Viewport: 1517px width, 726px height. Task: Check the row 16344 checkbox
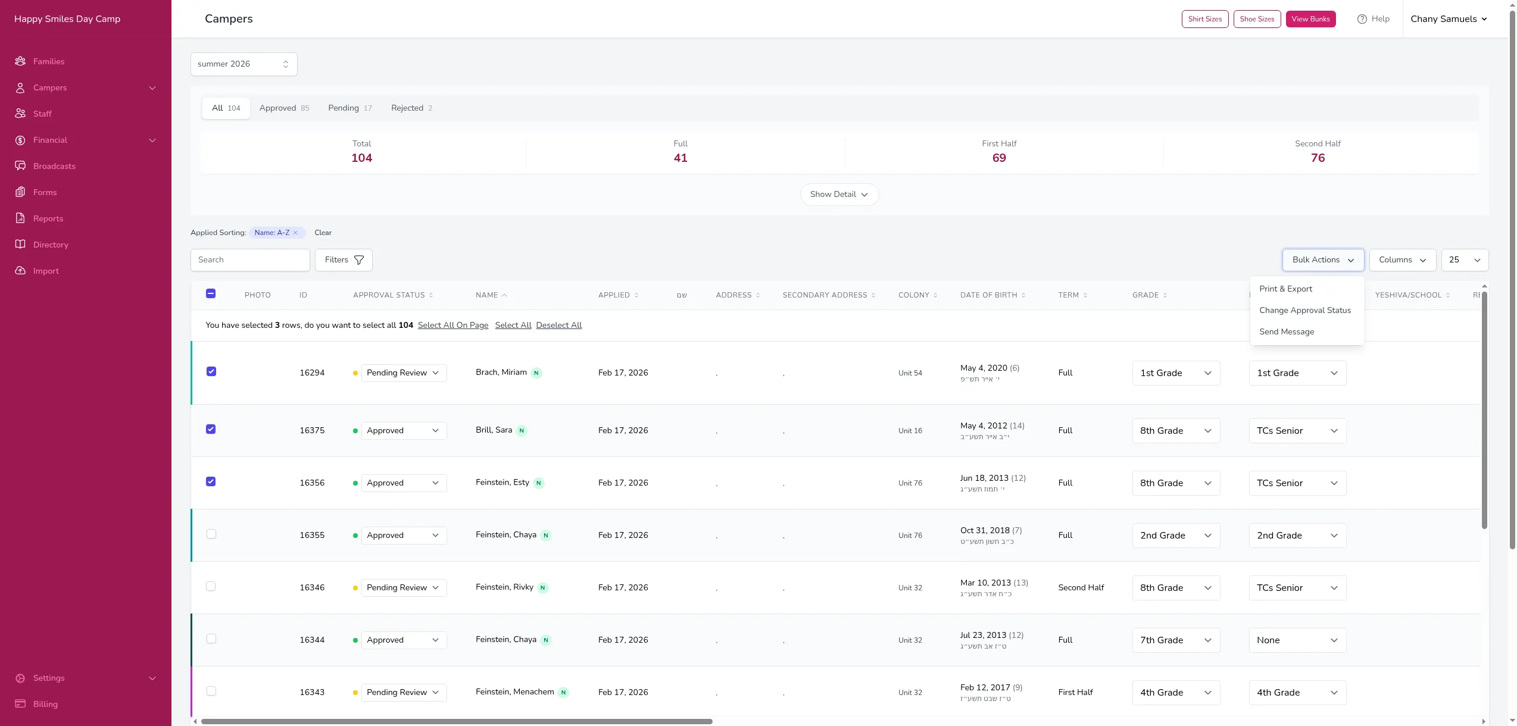211,639
